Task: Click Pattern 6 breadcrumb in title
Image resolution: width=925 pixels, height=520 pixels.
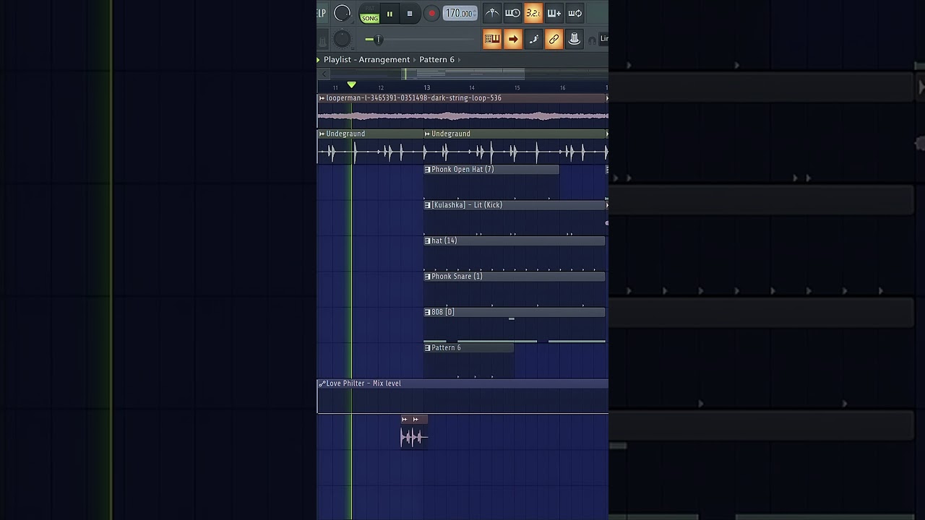Action: click(436, 59)
